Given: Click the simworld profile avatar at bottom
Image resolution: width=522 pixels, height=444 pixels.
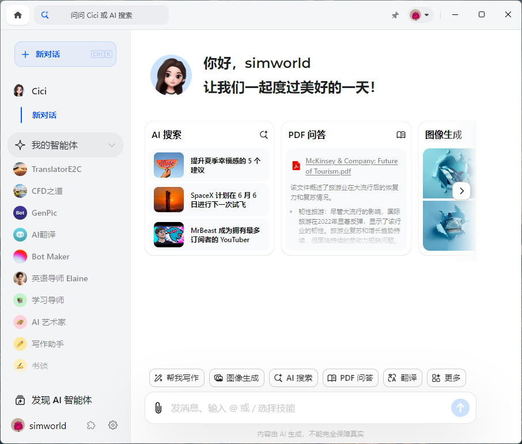Looking at the screenshot, I should tap(18, 426).
